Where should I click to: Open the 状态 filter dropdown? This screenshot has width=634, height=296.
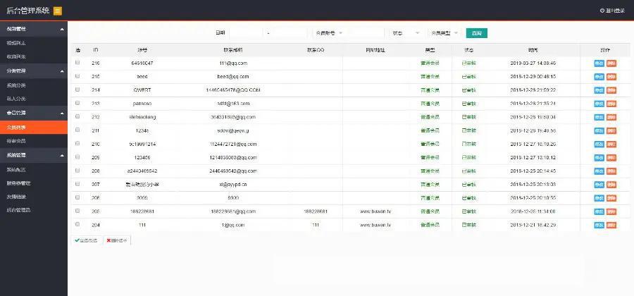click(x=406, y=33)
